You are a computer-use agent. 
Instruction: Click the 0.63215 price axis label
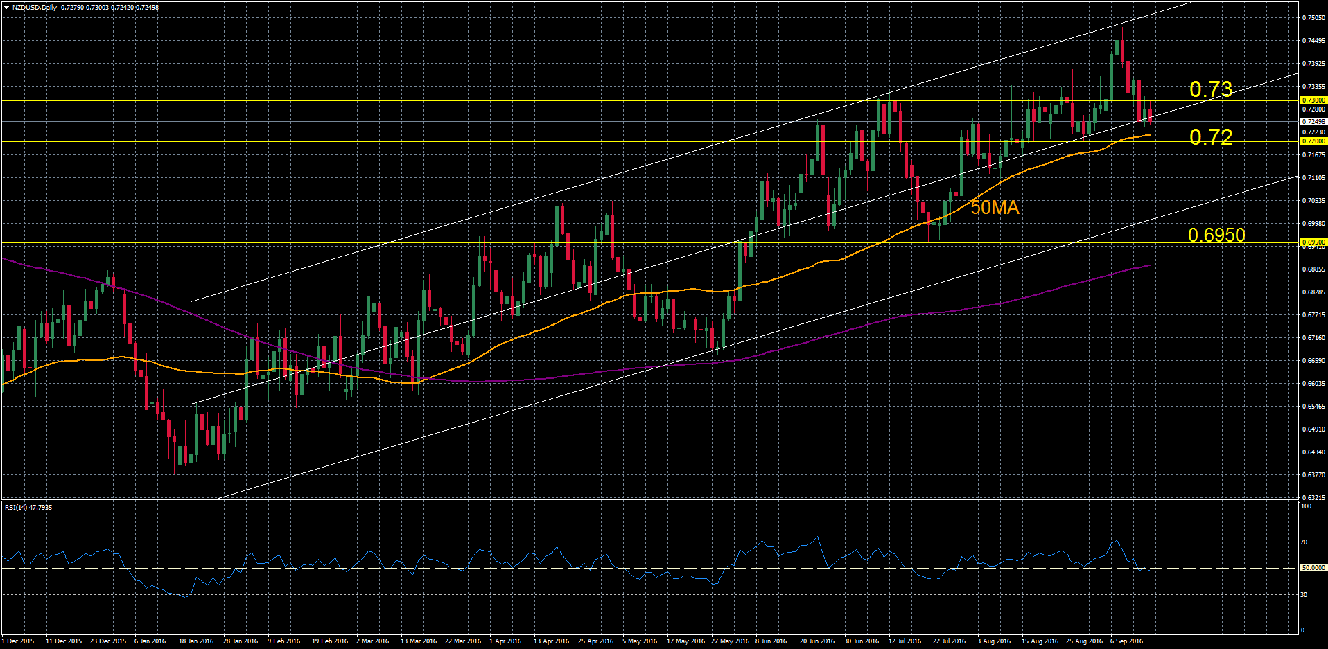tap(1314, 498)
